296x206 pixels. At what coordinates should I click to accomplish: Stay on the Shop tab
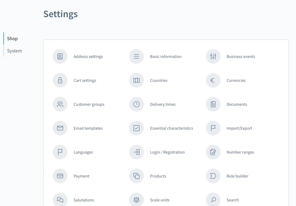click(12, 38)
